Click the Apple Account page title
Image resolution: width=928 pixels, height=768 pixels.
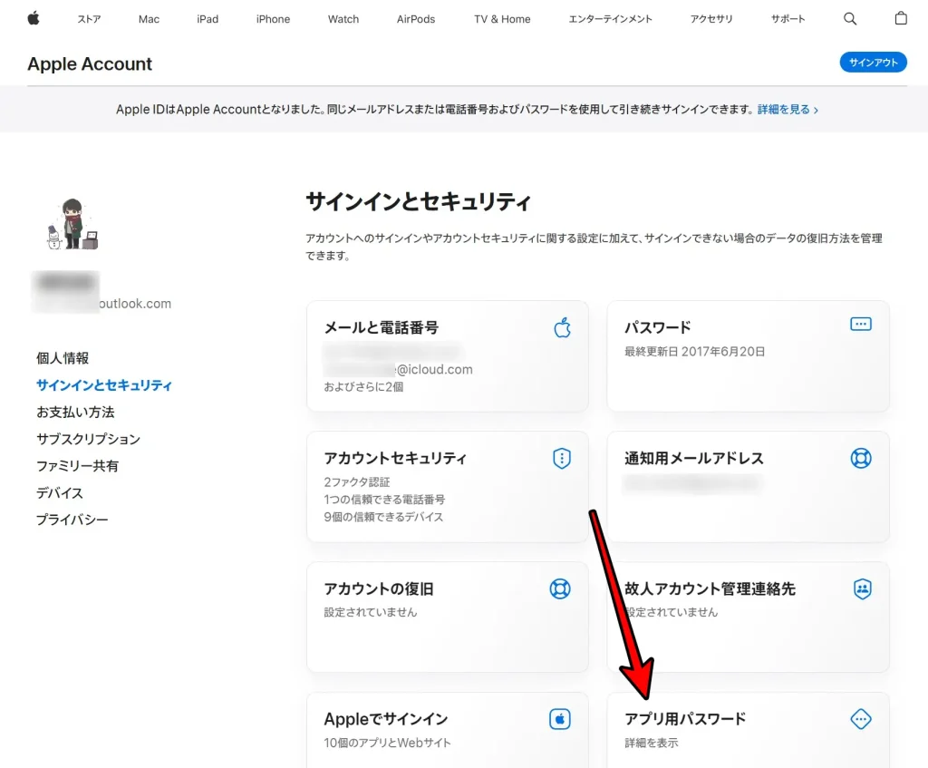pos(90,64)
